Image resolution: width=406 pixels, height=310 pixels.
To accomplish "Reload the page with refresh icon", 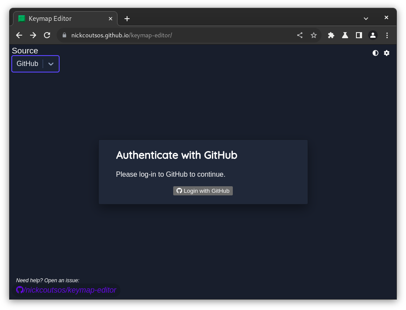I will [47, 35].
